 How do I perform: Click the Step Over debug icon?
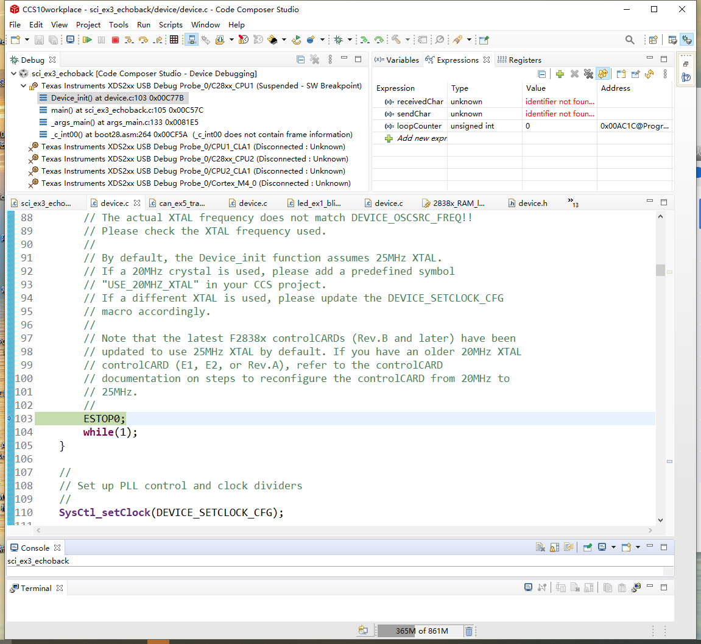pos(144,40)
